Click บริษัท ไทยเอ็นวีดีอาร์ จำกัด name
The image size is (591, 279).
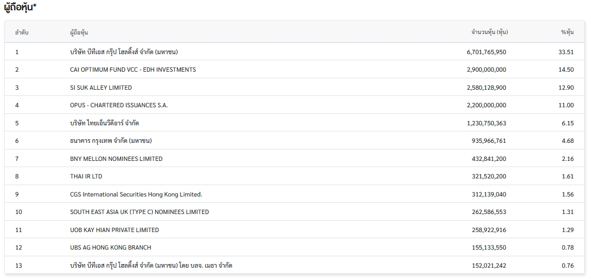[104, 123]
